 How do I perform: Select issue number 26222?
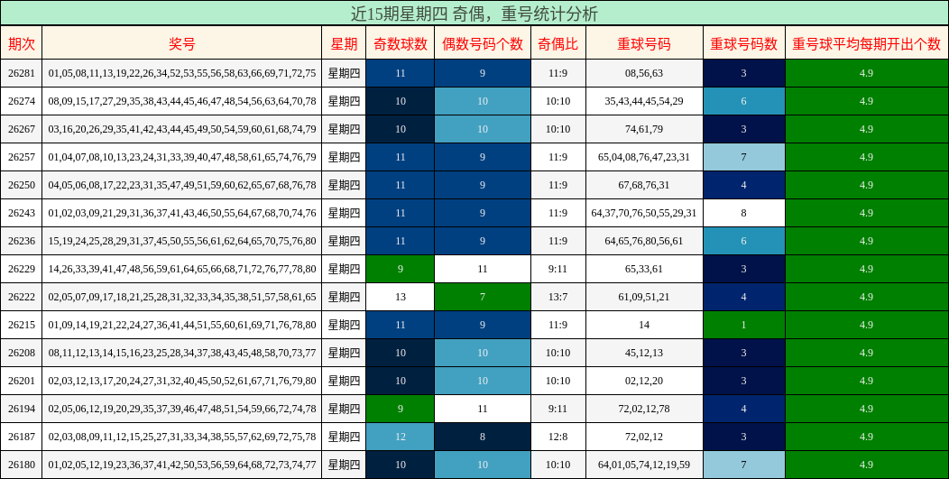[21, 297]
